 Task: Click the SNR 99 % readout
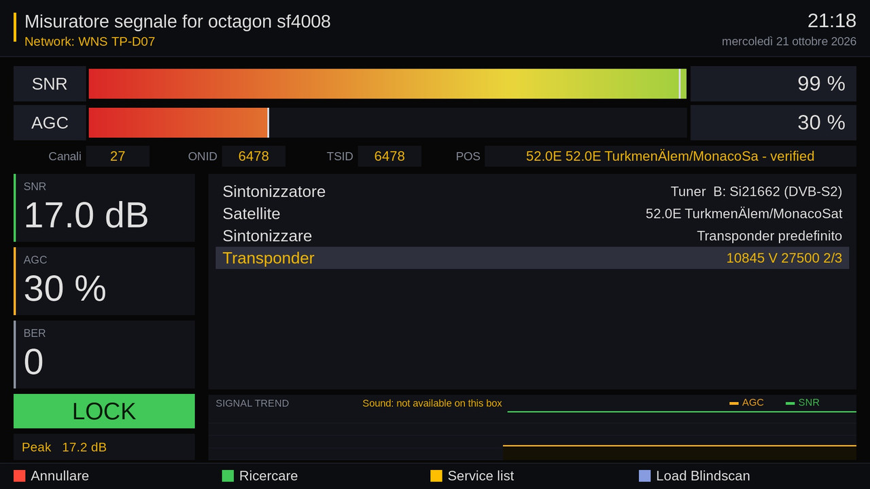pos(773,84)
